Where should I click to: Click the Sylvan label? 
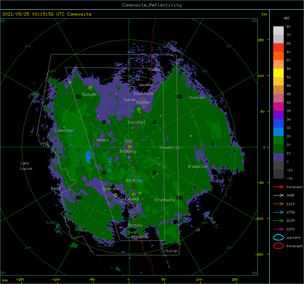[129, 100]
